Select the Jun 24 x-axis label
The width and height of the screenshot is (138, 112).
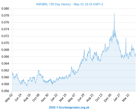[x=18, y=98]
